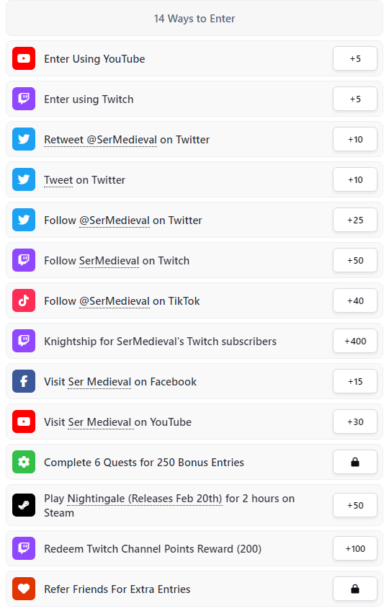
Task: Click the 14 Ways to Enter header
Action: tap(194, 18)
